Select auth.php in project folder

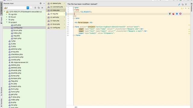tap(16, 25)
